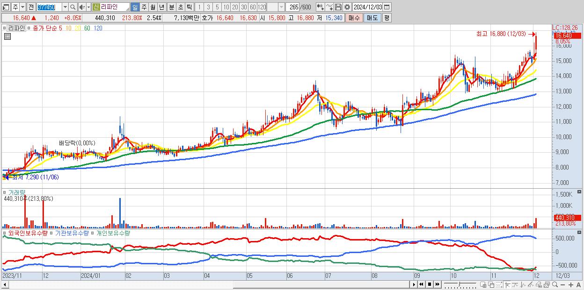Choose the 3 interval button
Screen dimensions: 584x290
tap(208, 7)
